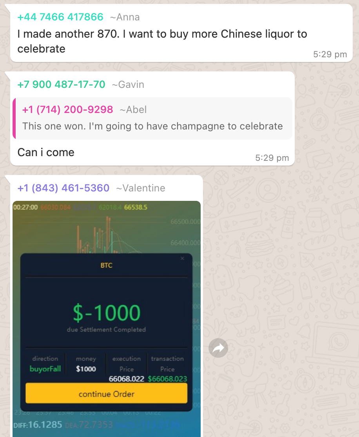Open Gavin's phone number +7 900 487-17-70
The image size is (359, 437).
[61, 84]
